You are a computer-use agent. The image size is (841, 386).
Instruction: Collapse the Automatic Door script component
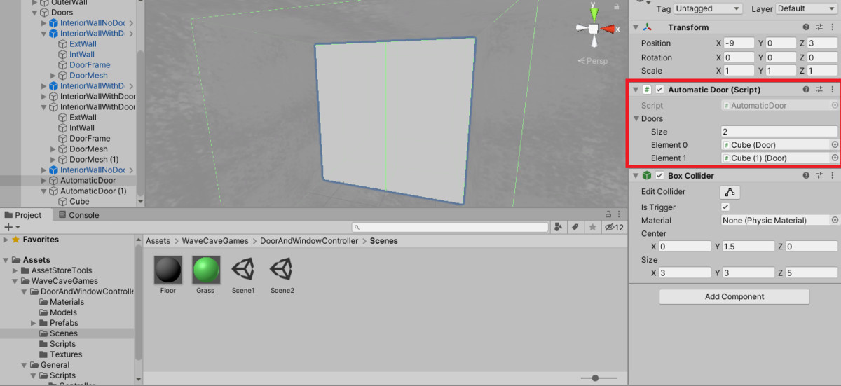[636, 90]
